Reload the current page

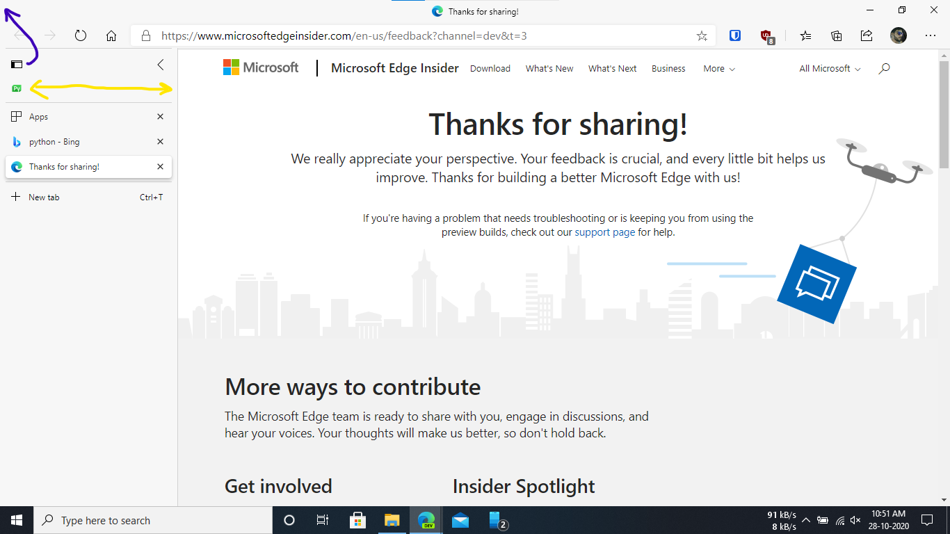[x=81, y=35]
